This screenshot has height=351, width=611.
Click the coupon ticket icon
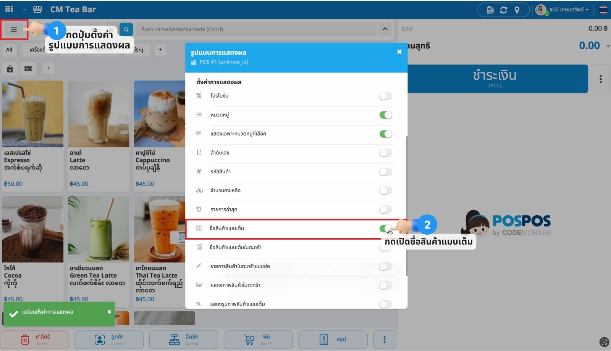pos(28,69)
